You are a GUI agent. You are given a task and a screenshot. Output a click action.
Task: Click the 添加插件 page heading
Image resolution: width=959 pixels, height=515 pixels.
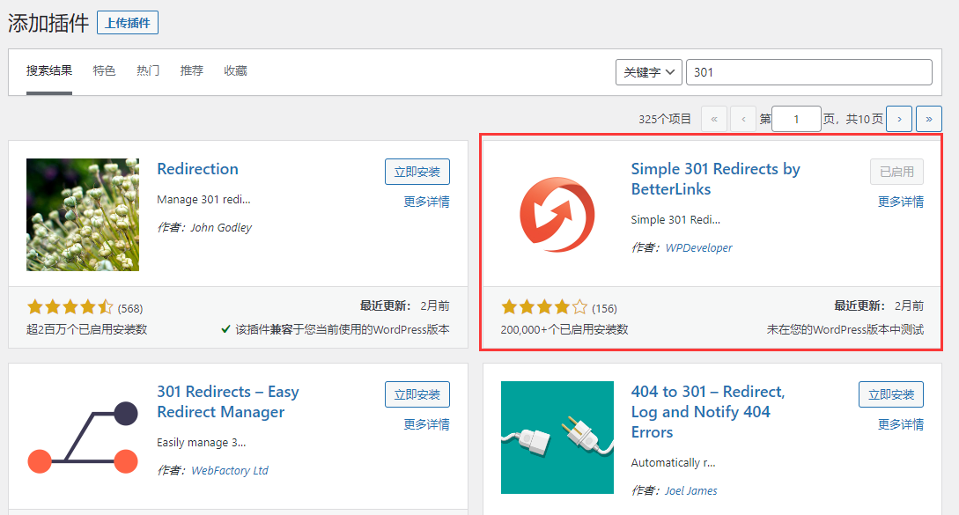pyautogui.click(x=48, y=23)
